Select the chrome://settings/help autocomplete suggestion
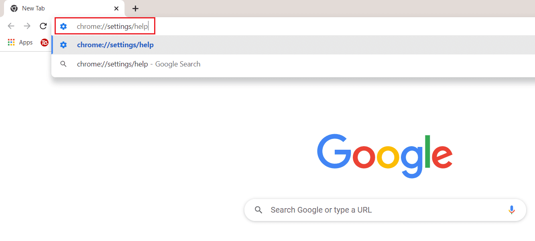 [115, 45]
